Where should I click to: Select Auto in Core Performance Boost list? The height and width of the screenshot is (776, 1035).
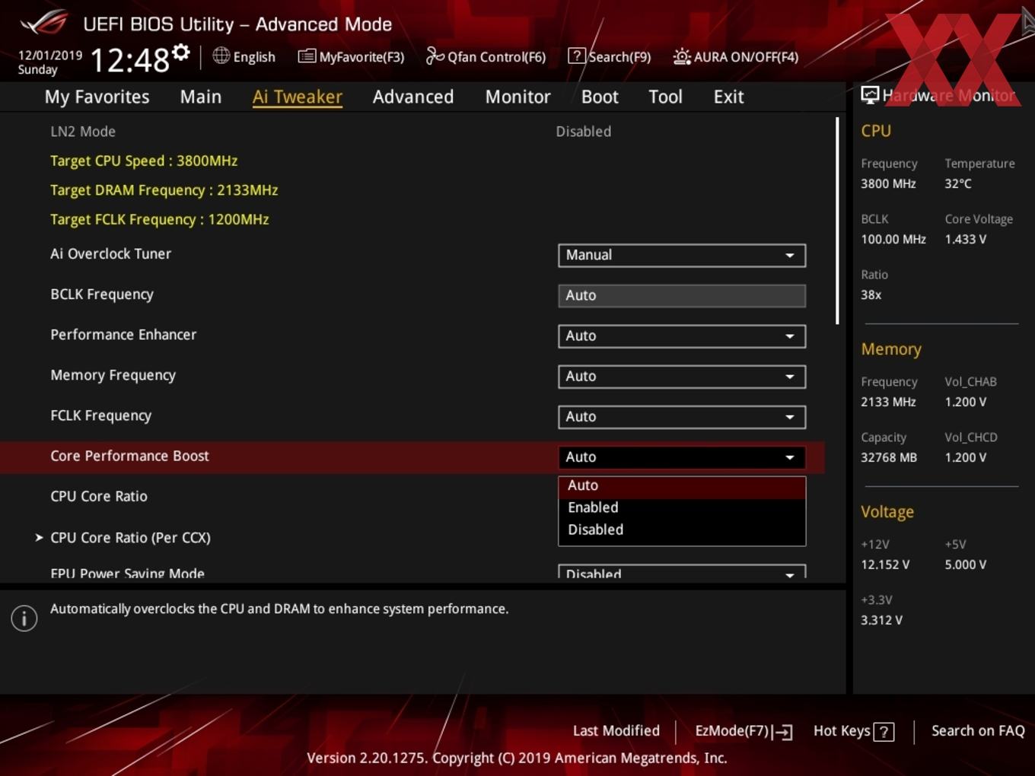coord(682,485)
